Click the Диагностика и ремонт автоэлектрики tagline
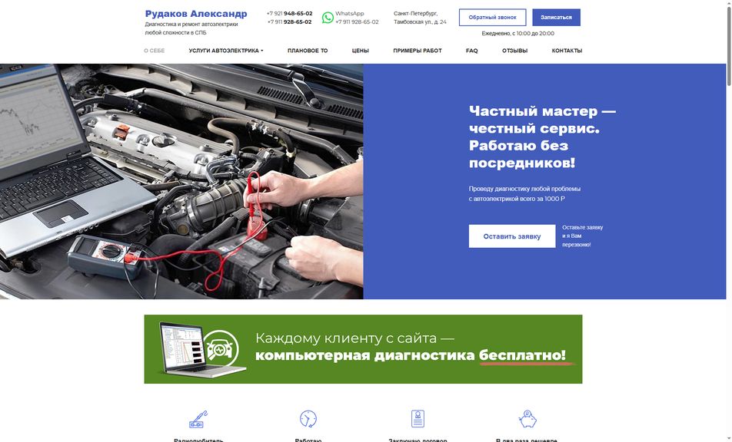732x442 pixels. point(191,28)
